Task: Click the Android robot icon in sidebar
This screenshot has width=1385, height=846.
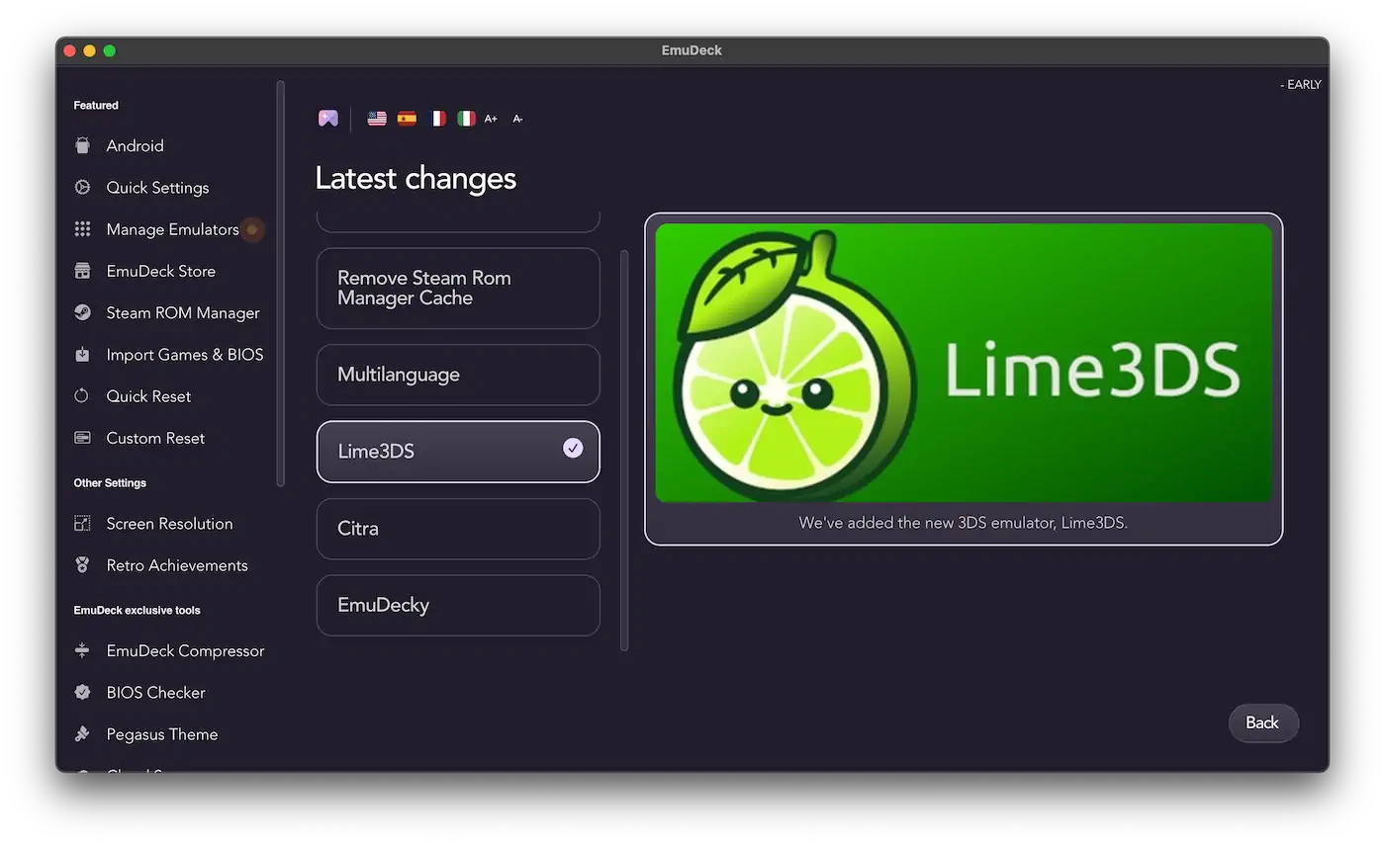Action: click(82, 145)
